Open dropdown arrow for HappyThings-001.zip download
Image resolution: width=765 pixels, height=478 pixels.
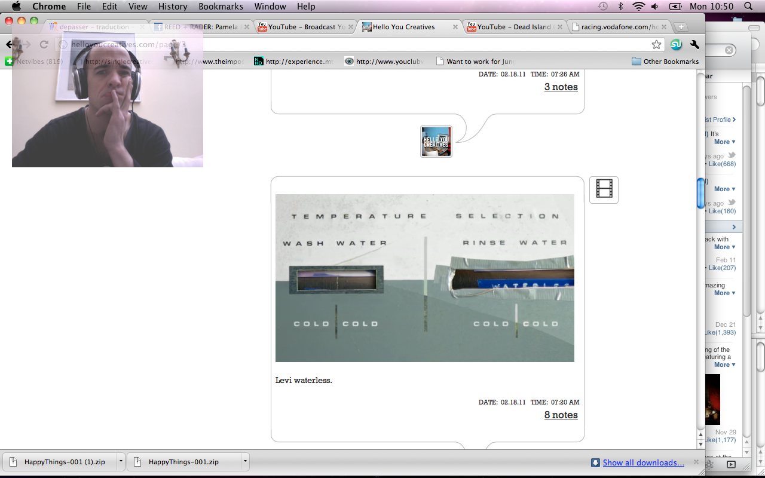245,462
